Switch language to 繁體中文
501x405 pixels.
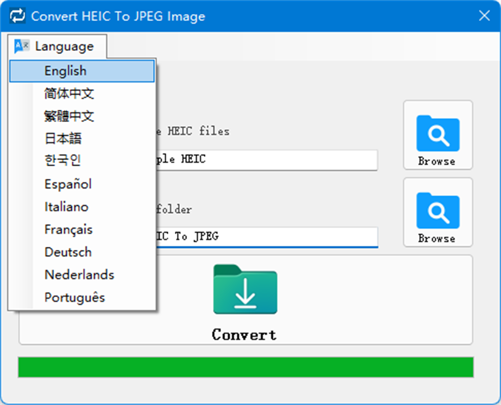69,116
